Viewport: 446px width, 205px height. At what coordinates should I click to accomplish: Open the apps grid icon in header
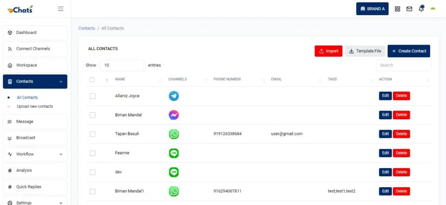(x=397, y=9)
